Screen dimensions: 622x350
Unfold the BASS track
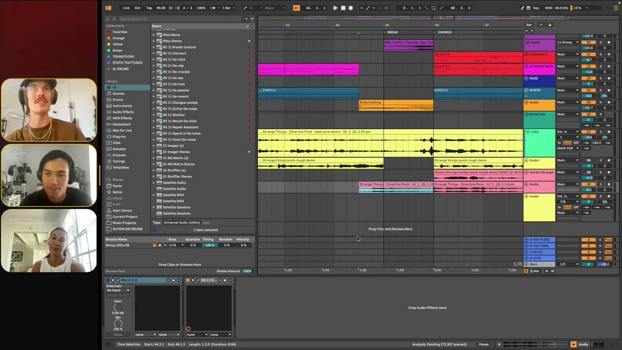(x=527, y=78)
